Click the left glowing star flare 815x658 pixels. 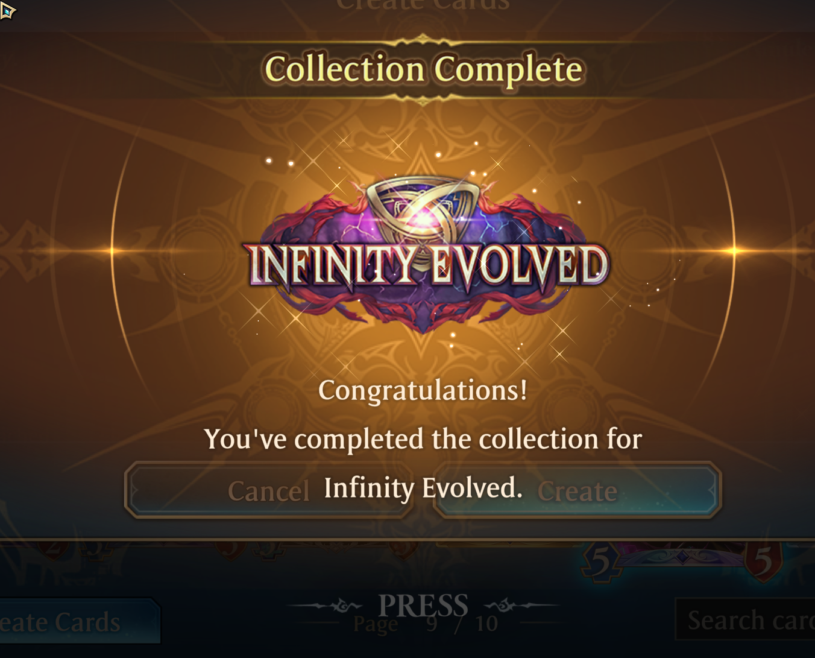tap(113, 251)
